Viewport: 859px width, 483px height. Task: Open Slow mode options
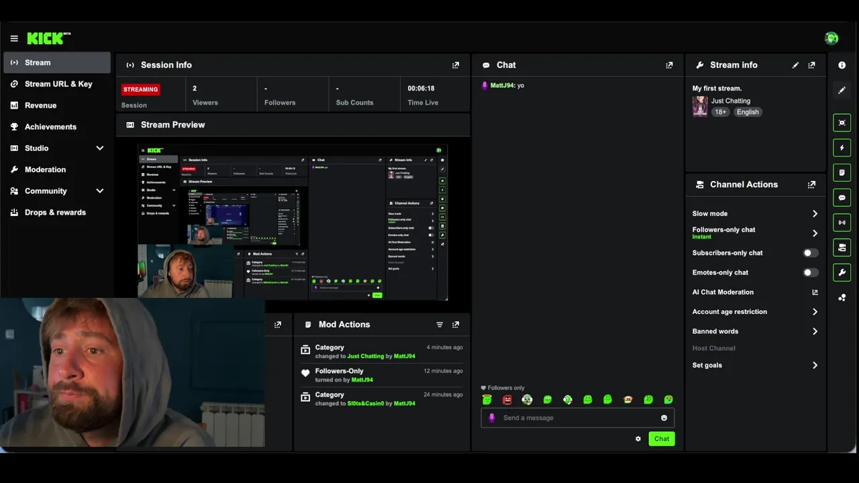tap(755, 213)
